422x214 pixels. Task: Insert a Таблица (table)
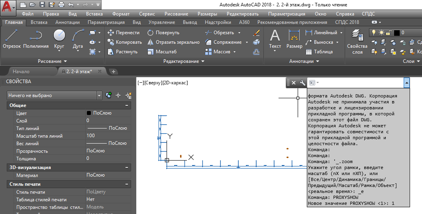319,52
